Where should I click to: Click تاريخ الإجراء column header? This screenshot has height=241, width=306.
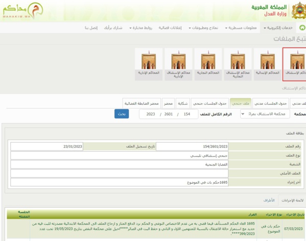[x=295, y=214]
